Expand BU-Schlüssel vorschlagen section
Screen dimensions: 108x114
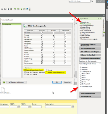pos(90,52)
